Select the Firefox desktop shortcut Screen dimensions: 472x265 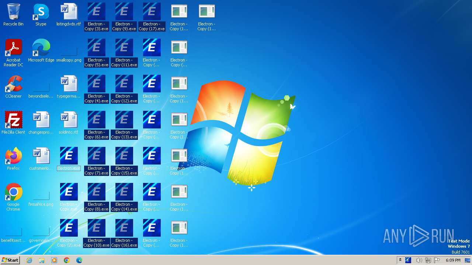click(x=13, y=159)
